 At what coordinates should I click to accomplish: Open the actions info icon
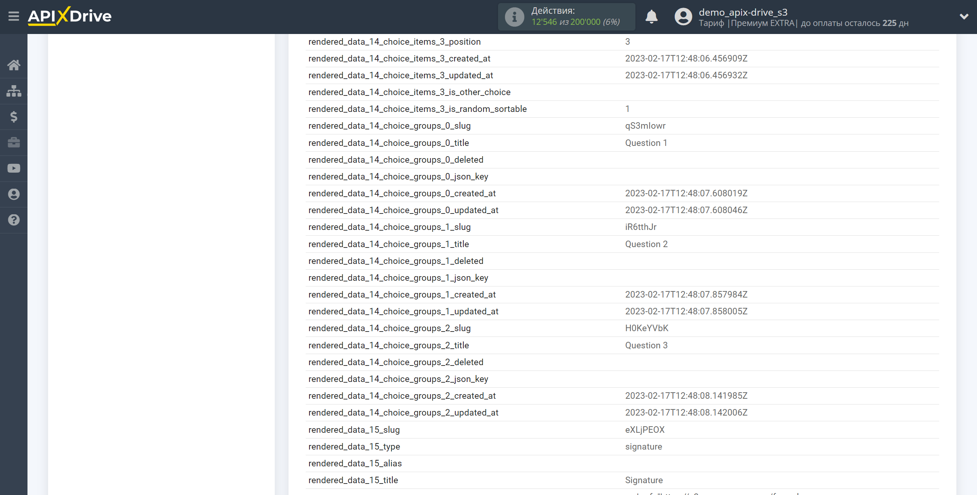coord(514,17)
